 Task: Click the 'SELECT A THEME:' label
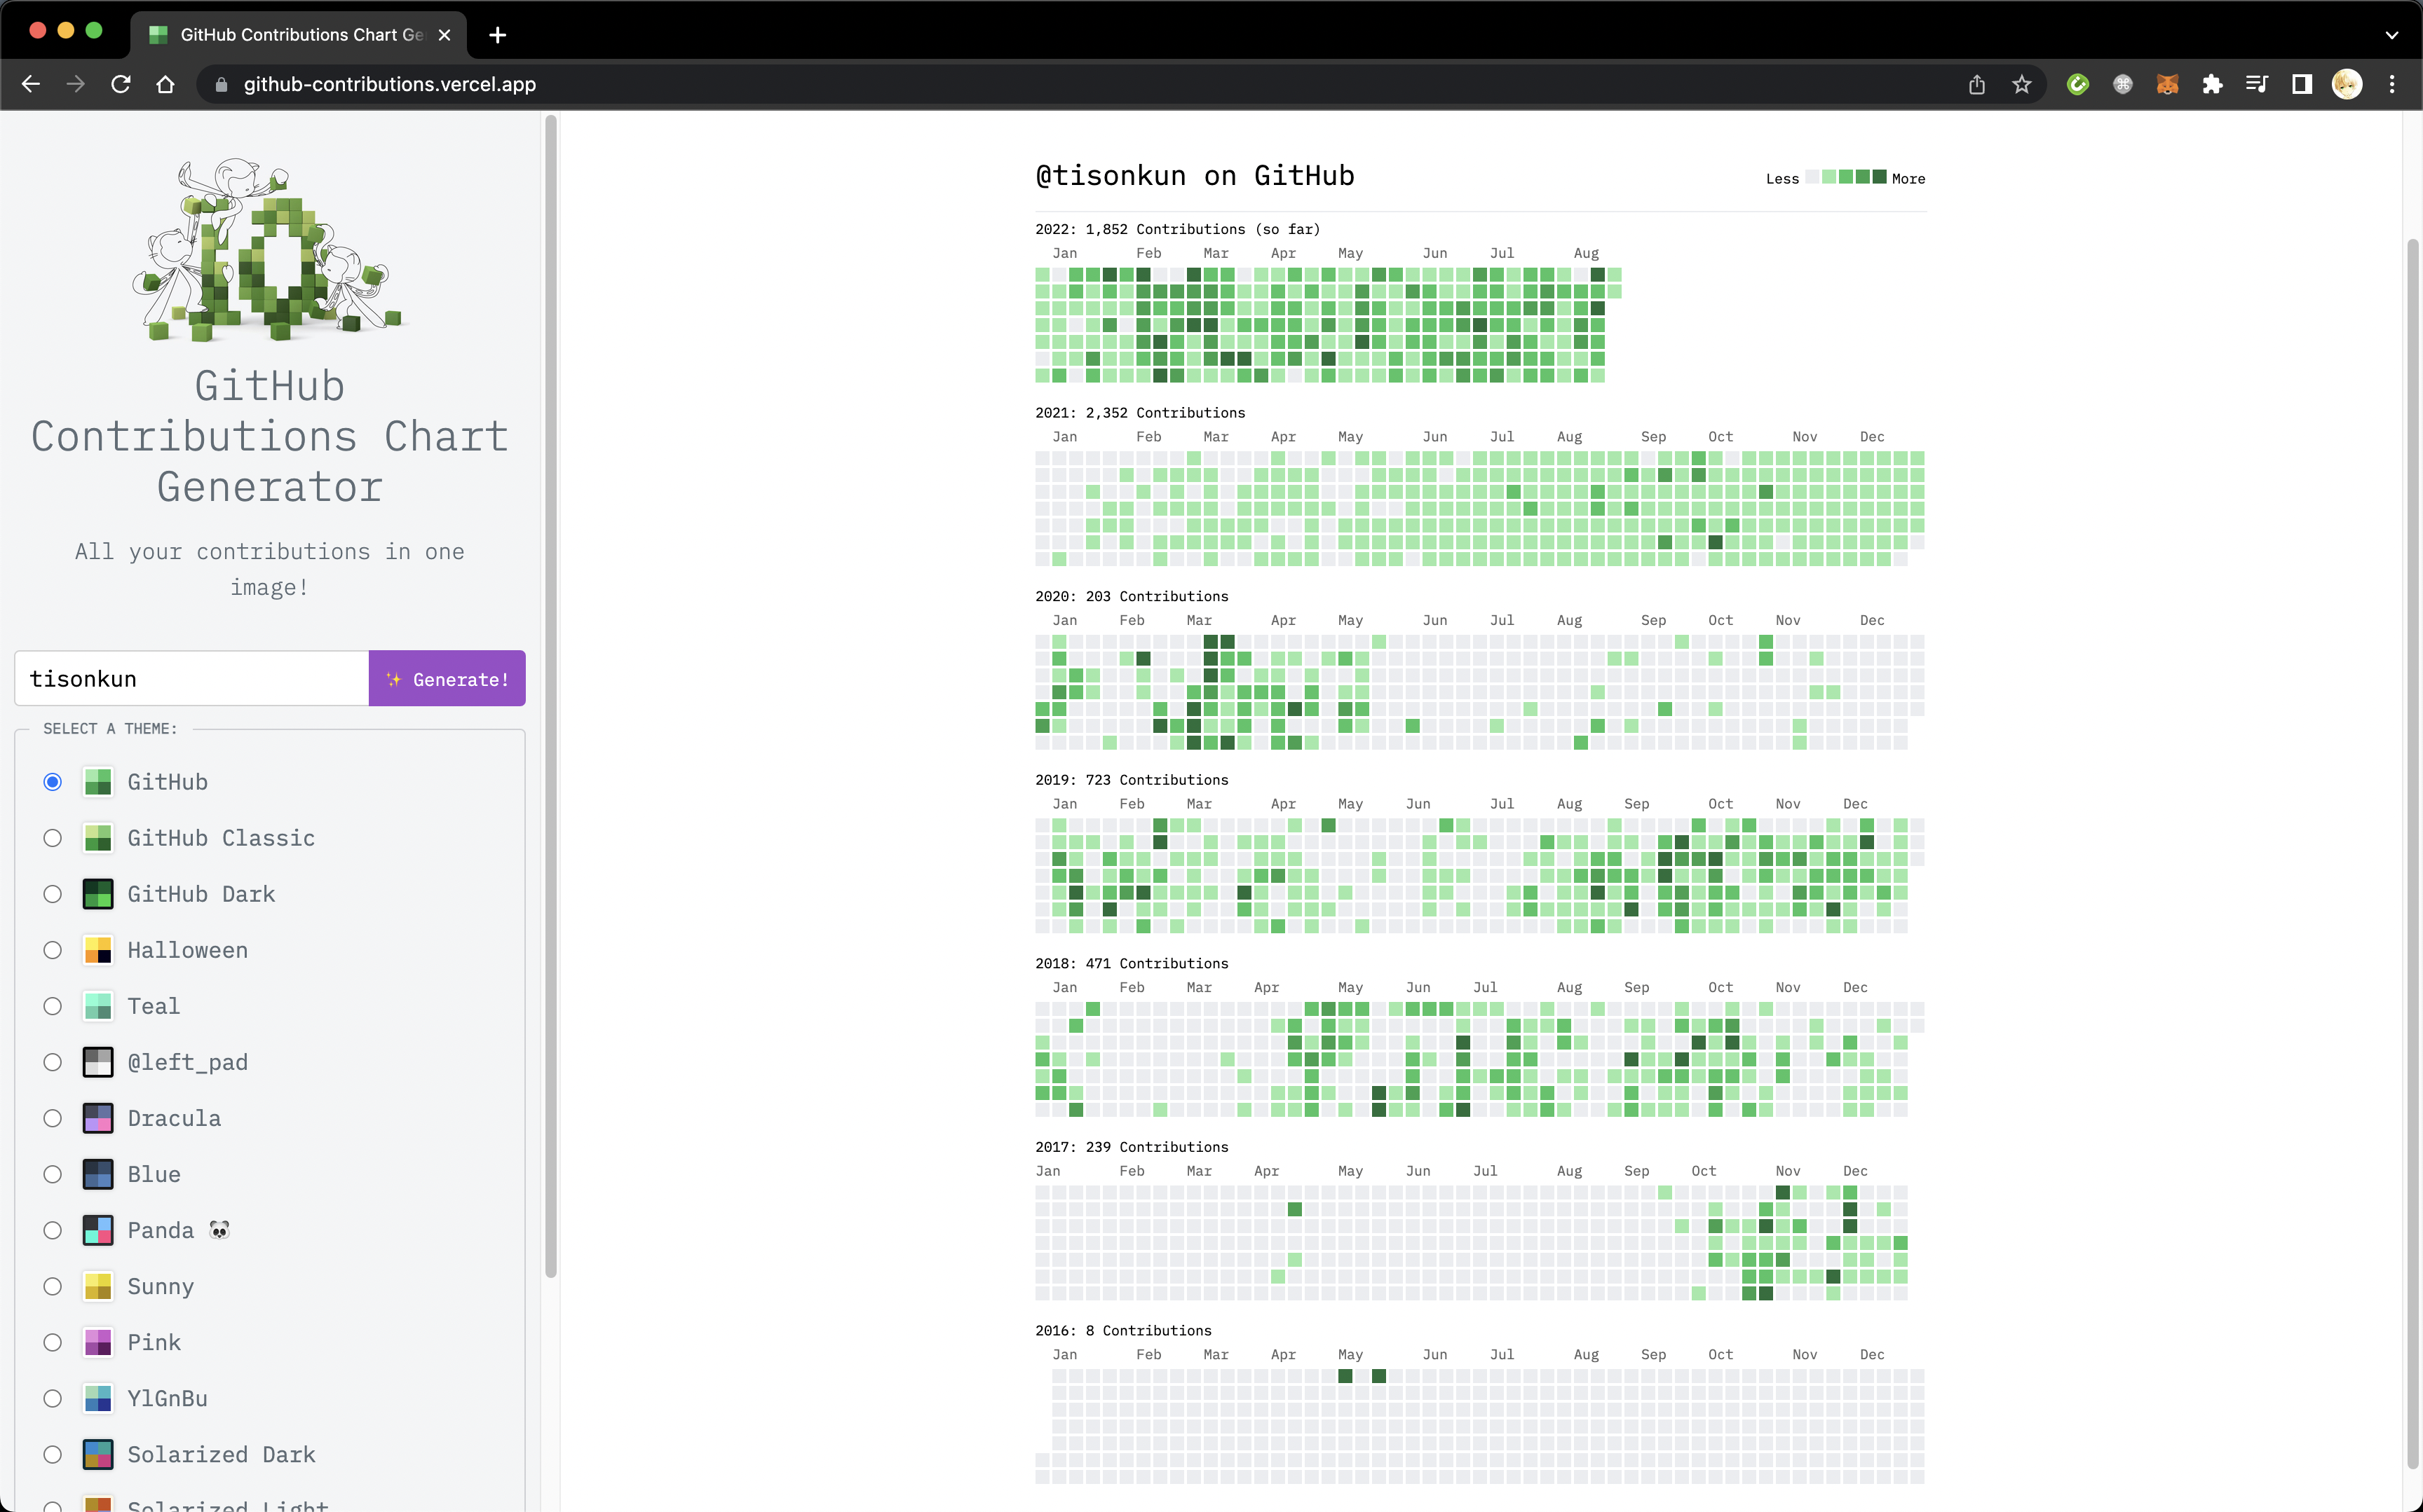110,729
